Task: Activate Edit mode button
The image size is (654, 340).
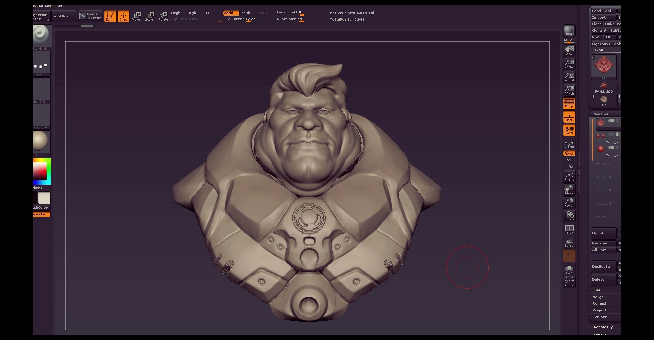Action: (x=110, y=16)
